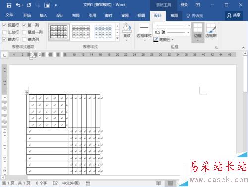Open the 文件 menu
The height and width of the screenshot is (187, 248).
coord(9,15)
